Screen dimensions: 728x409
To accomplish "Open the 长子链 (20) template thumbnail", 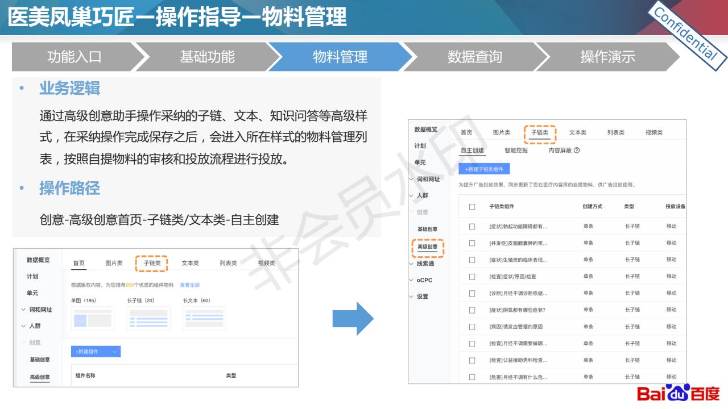I will [x=148, y=318].
